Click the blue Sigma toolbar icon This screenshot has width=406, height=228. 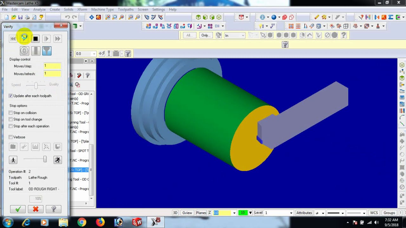[x=391, y=17]
